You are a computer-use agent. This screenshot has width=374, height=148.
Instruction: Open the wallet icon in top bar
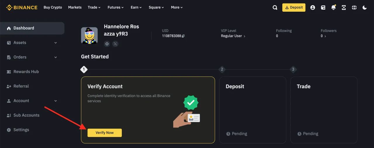tap(323, 8)
